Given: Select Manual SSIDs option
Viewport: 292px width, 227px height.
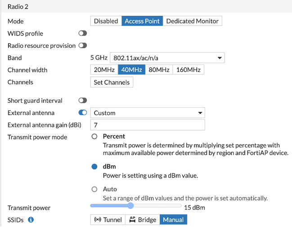Looking at the screenshot, I should pos(173,220).
